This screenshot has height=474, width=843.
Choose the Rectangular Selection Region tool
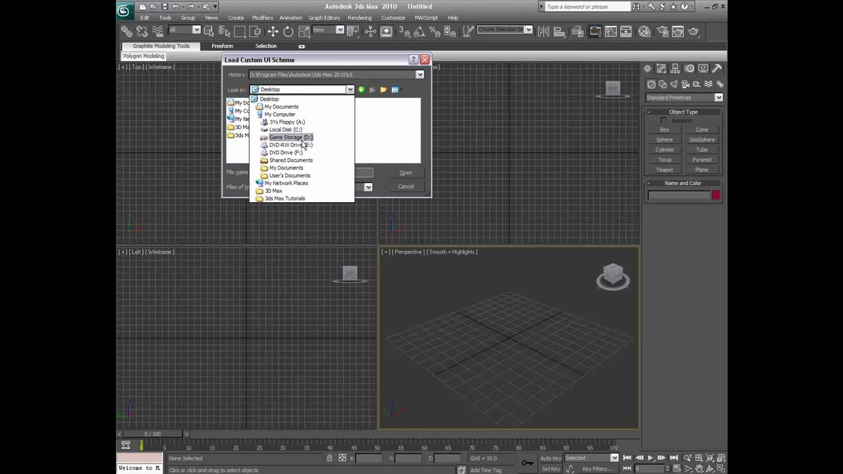tap(240, 31)
